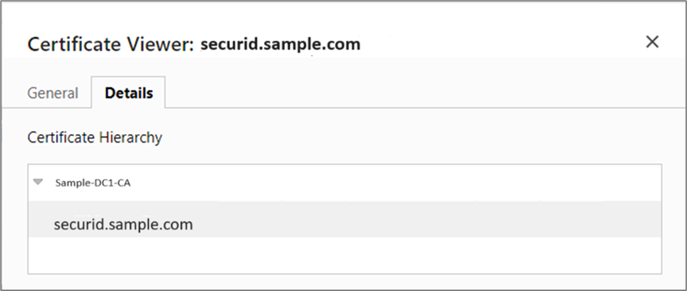Select securid.sample.com in the certificate hierarchy

click(x=123, y=224)
